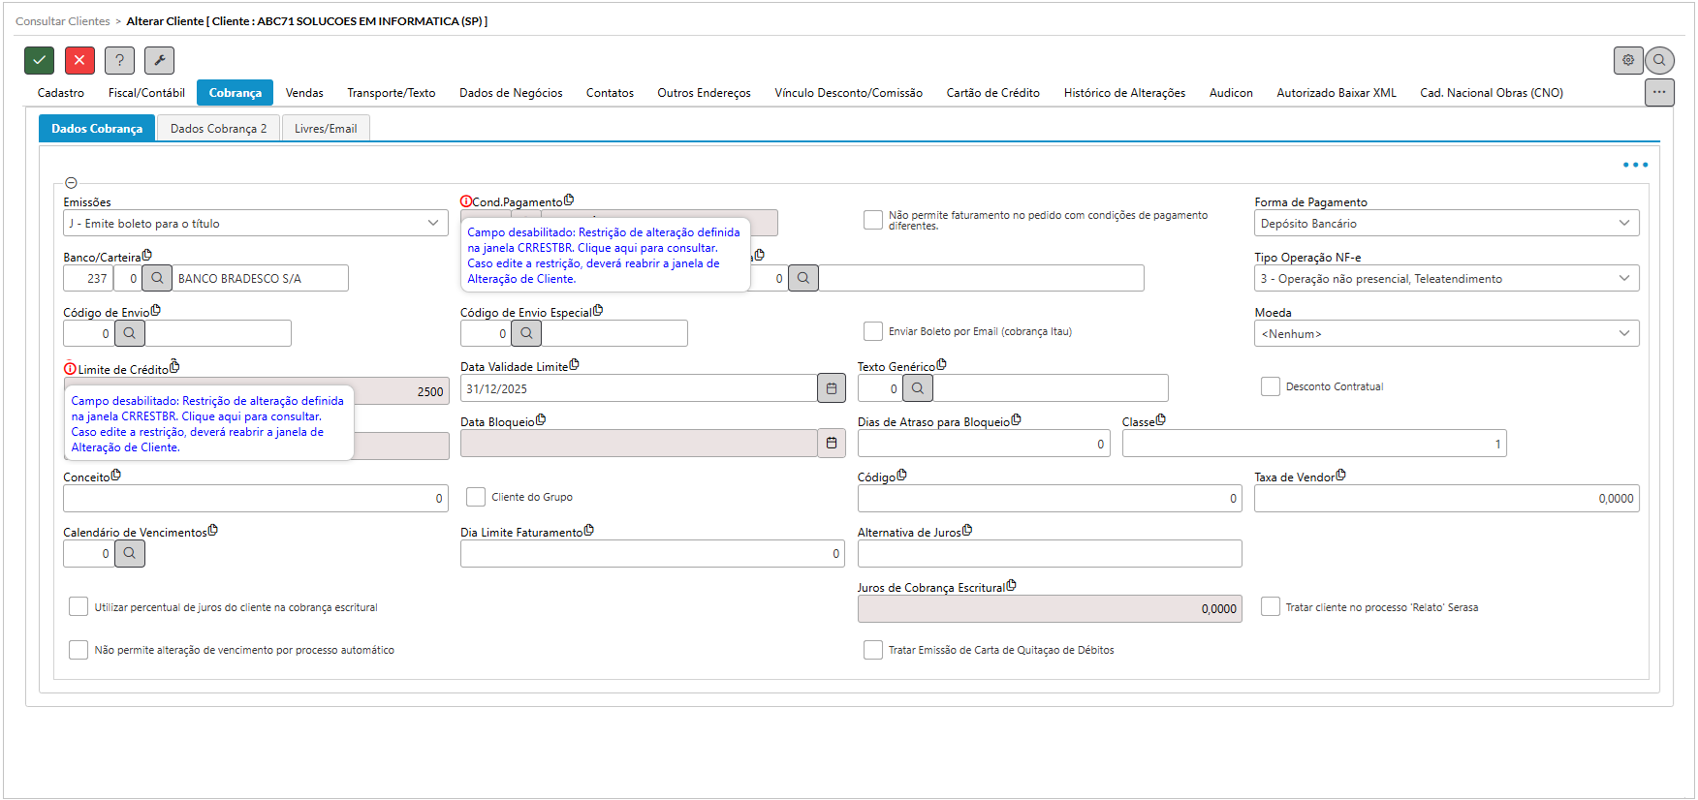The width and height of the screenshot is (1698, 800).
Task: Switch to the Fiscal/Contábil tab
Action: coord(146,93)
